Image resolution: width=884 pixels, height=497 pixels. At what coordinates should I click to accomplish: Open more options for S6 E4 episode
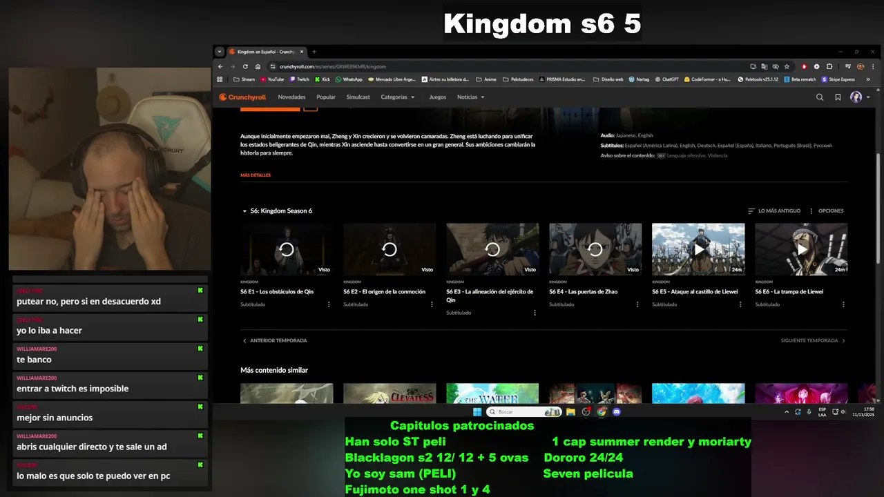coord(637,304)
